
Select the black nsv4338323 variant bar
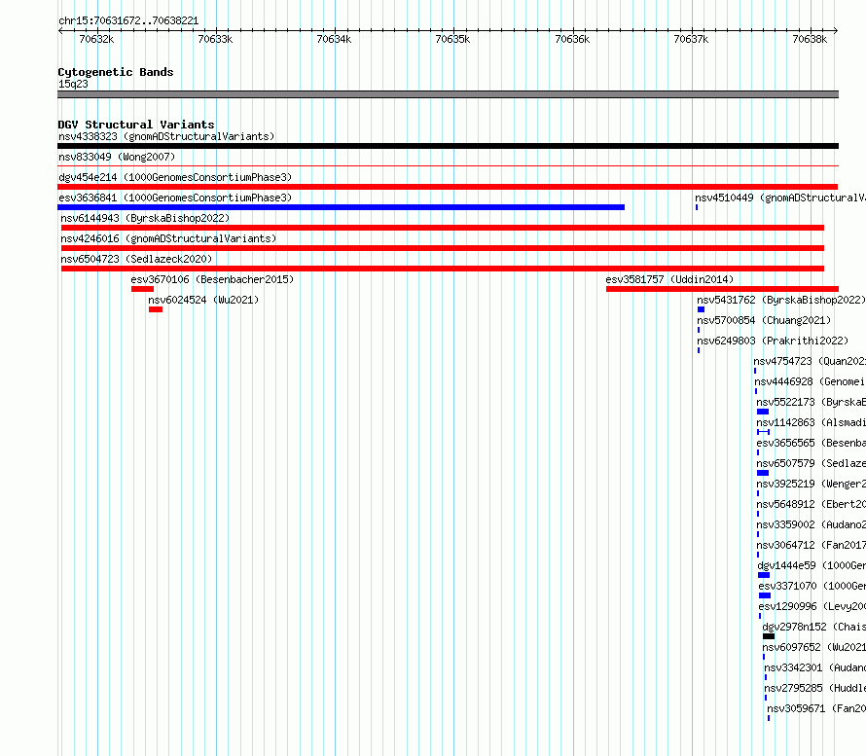[448, 146]
